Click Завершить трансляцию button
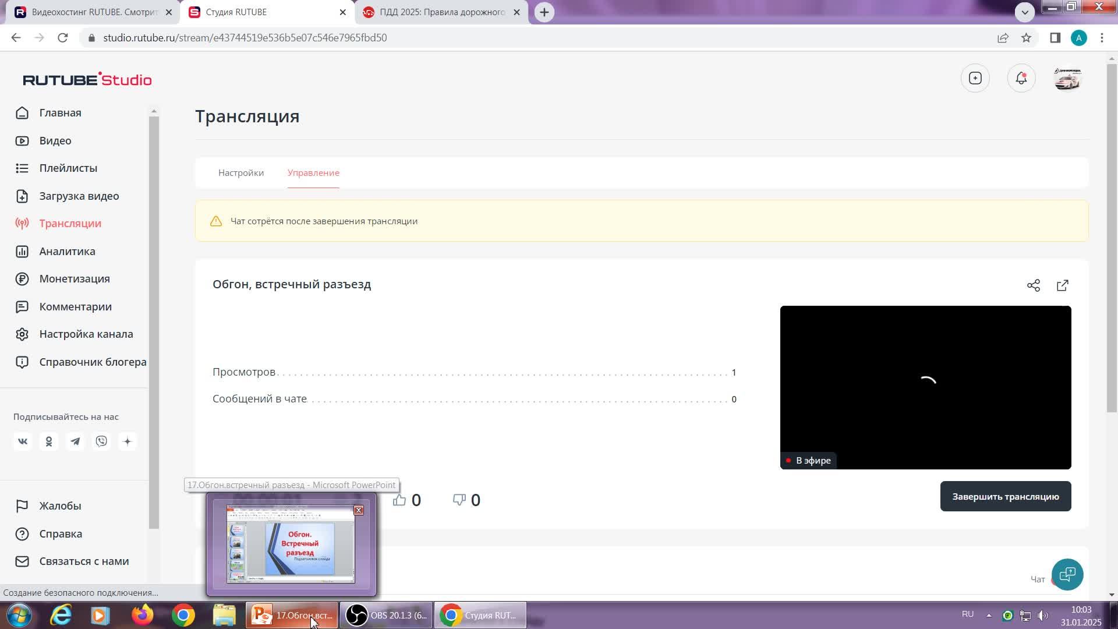This screenshot has height=629, width=1118. 1006,497
